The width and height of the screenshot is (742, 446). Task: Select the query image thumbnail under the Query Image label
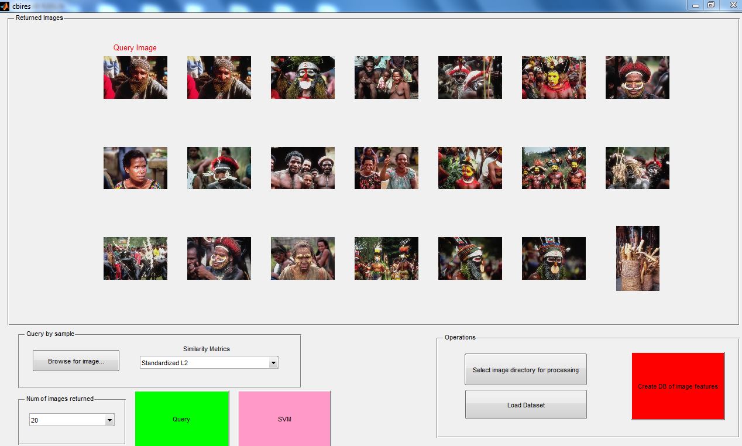pos(135,77)
